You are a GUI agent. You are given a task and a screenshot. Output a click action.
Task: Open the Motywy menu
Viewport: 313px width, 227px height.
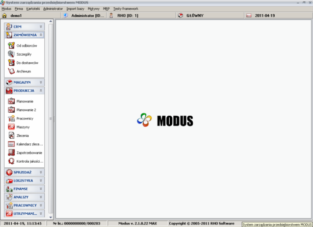(x=94, y=9)
